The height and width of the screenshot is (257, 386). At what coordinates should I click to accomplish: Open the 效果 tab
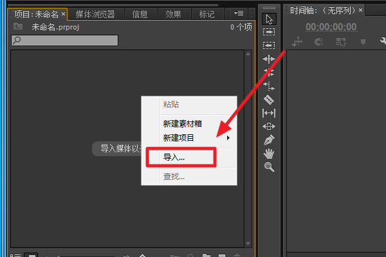(x=173, y=14)
